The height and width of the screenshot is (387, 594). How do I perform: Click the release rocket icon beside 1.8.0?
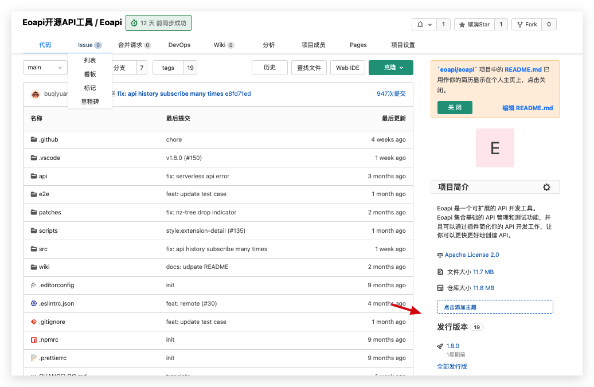440,346
